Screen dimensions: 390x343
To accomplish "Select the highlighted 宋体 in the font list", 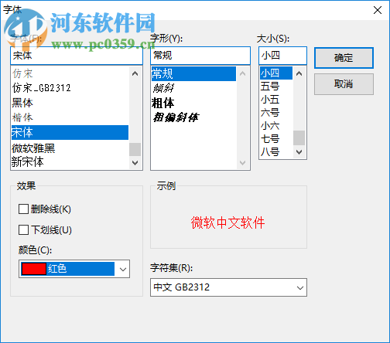I will pyautogui.click(x=70, y=132).
